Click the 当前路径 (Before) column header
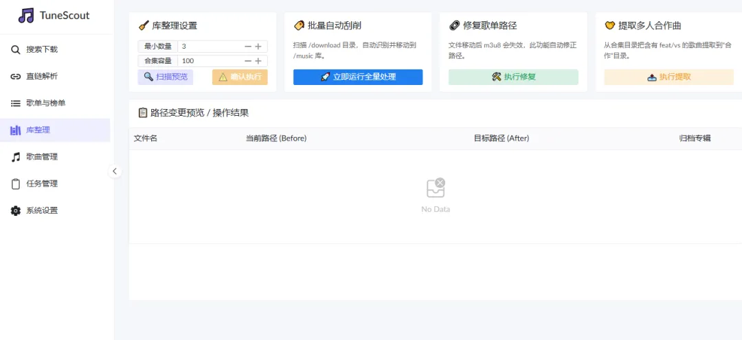Viewport: 742px width, 340px height. [276, 138]
